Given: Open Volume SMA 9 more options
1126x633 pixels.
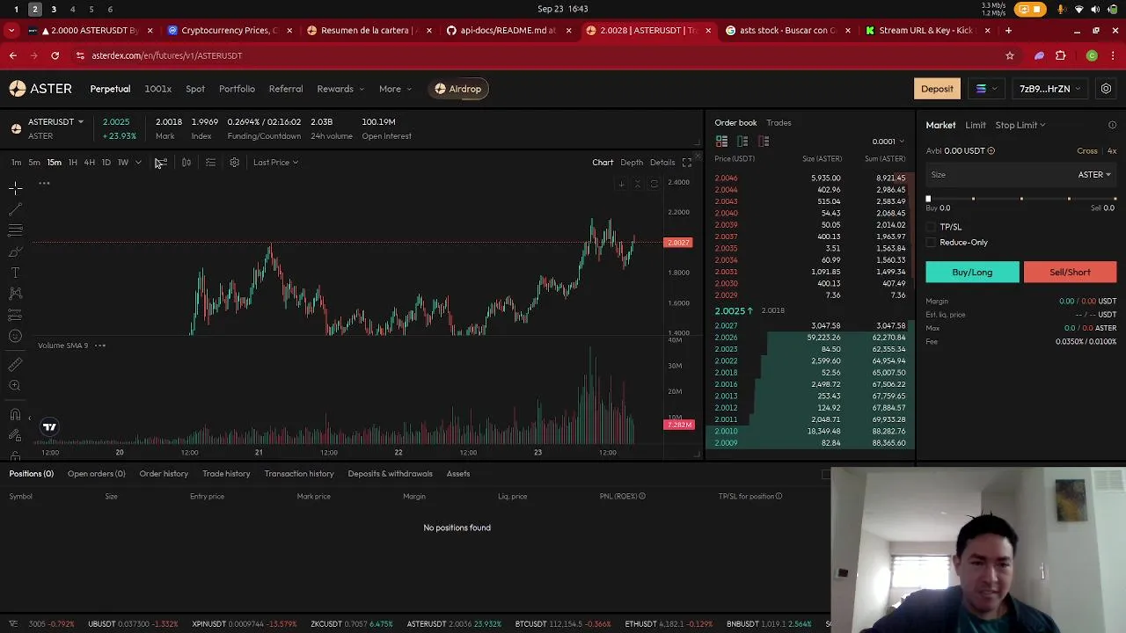Looking at the screenshot, I should 100,346.
